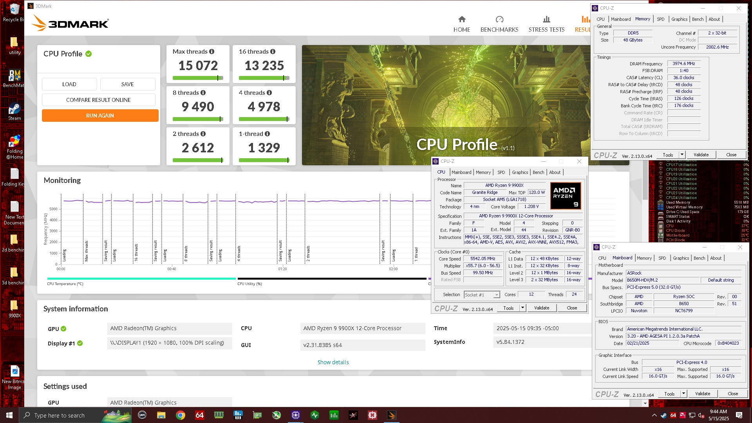Show hidden system tray icons

tap(654, 415)
